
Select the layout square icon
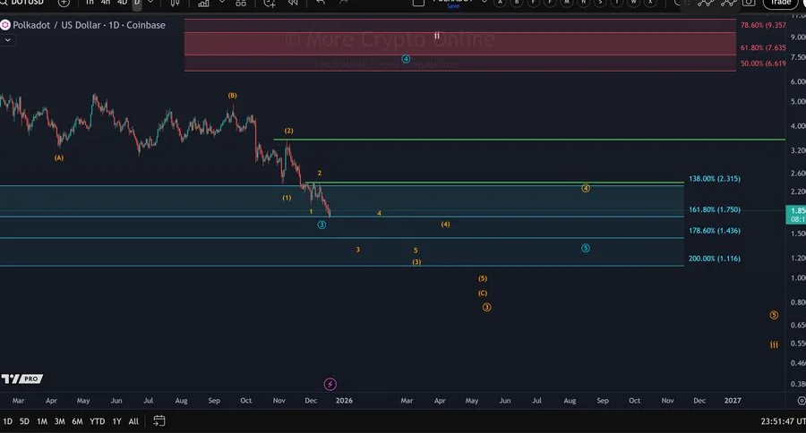coord(418,3)
